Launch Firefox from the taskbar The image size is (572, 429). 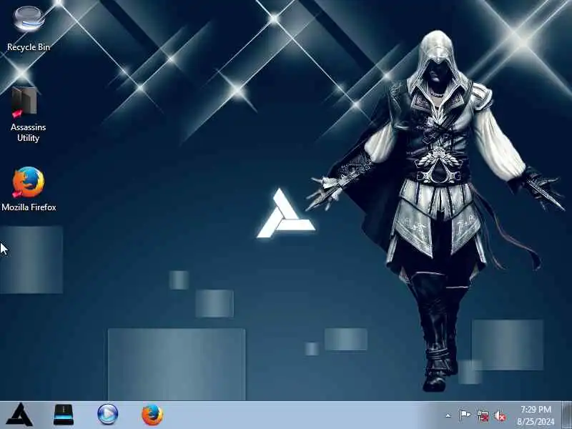pos(152,415)
